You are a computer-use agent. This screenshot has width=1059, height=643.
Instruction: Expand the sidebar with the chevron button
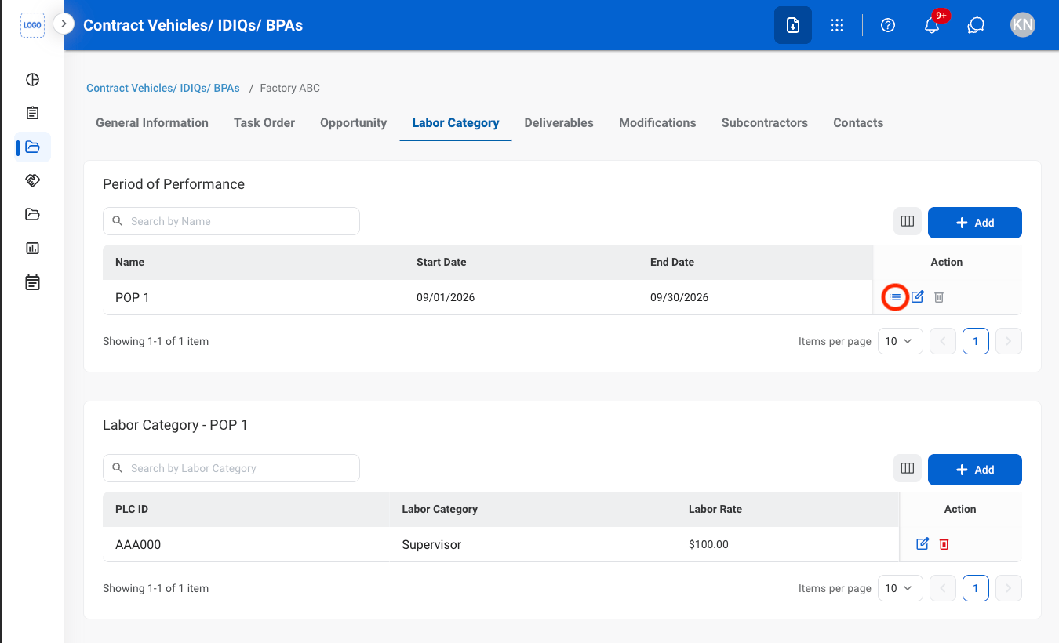[64, 24]
